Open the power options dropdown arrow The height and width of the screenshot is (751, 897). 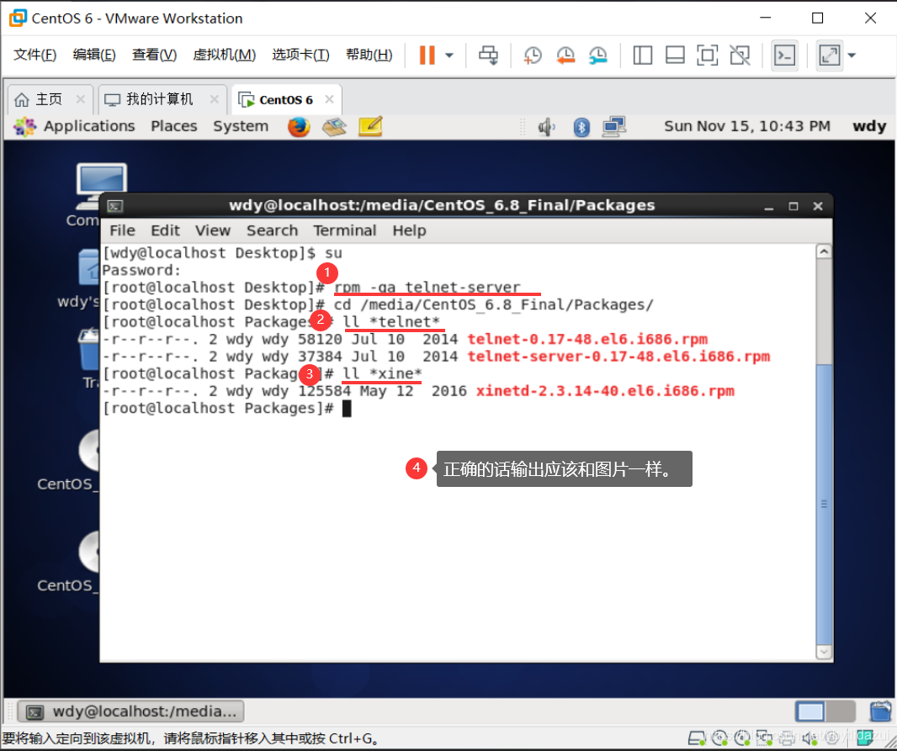click(x=449, y=56)
